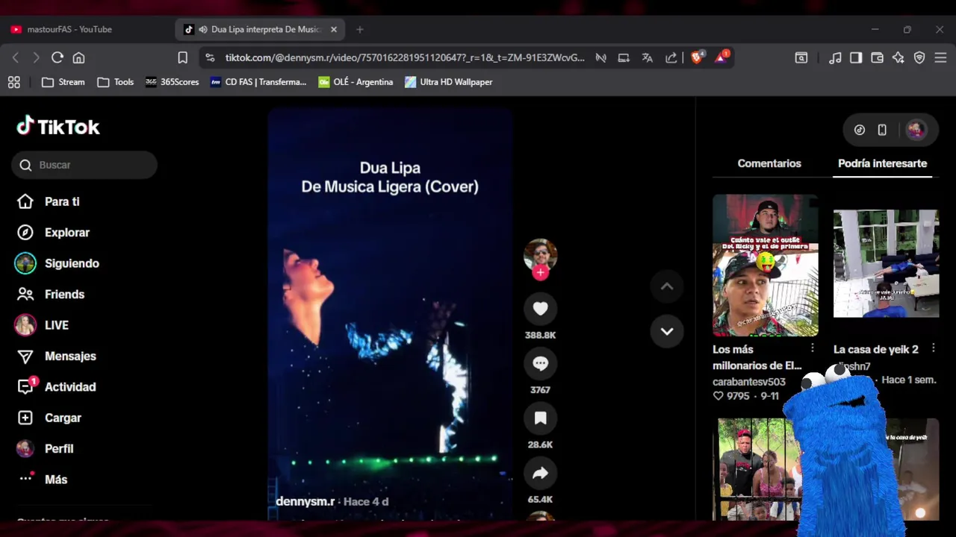The image size is (956, 537).
Task: Open the Brave Wallet icon
Action: click(878, 57)
